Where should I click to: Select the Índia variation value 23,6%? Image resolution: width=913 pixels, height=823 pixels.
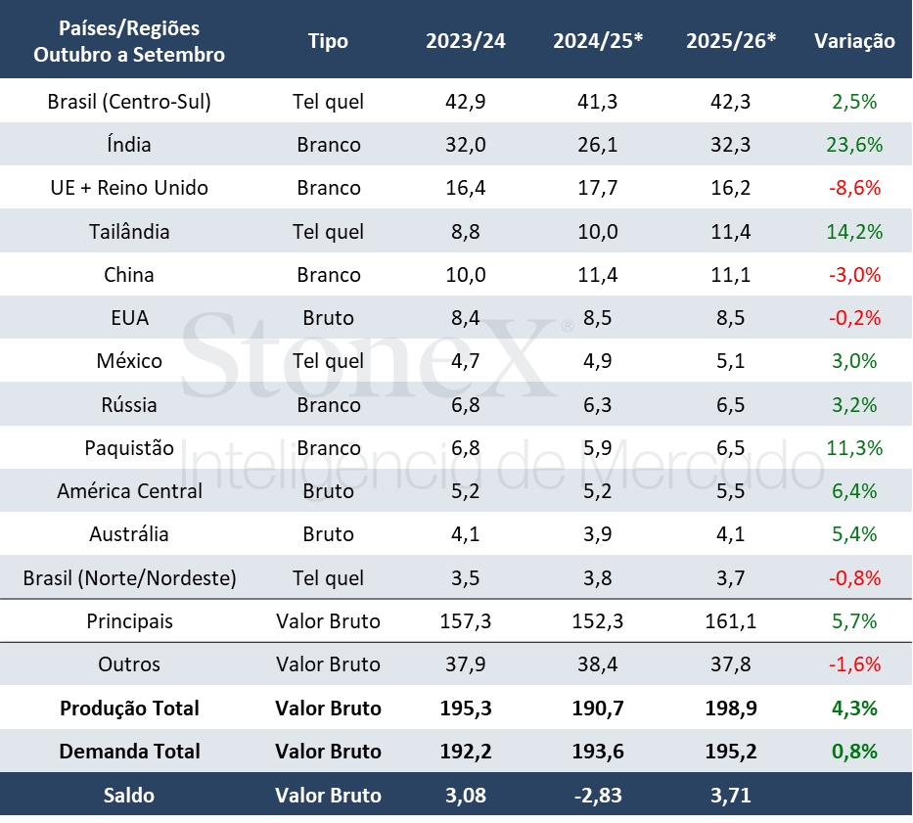click(854, 145)
